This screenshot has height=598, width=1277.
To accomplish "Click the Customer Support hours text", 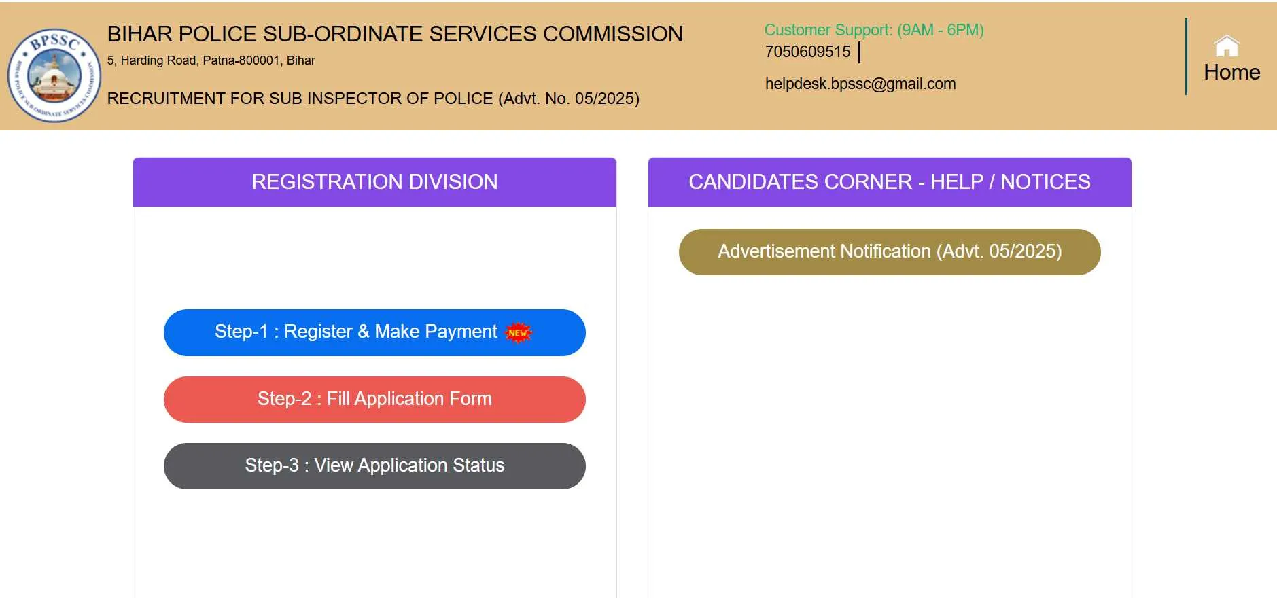I will [873, 30].
